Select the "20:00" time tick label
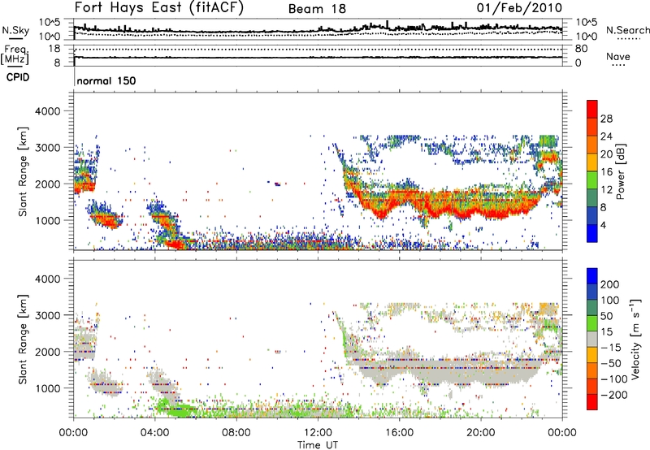 [x=481, y=433]
